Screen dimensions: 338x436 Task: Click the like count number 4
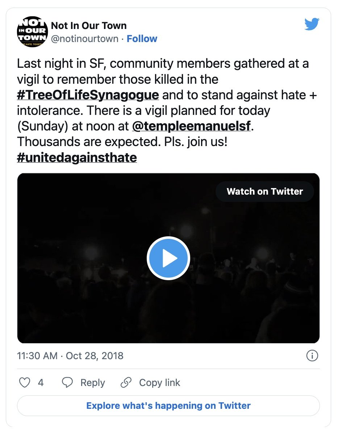(41, 383)
